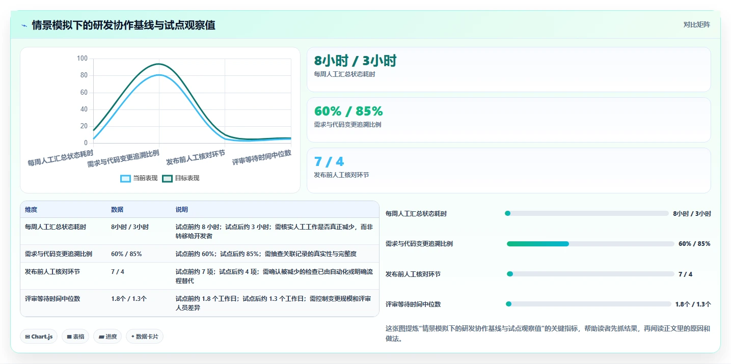The image size is (731, 364).
Task: Click the summary paragraph starting 这张图提炼
Action: [x=548, y=333]
